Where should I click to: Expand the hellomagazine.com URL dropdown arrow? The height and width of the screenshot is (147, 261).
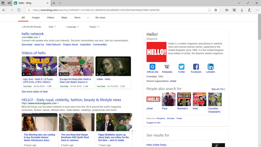(x=58, y=103)
